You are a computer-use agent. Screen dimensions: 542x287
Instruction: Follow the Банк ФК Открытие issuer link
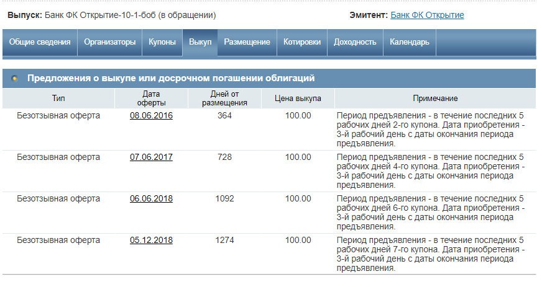(427, 15)
